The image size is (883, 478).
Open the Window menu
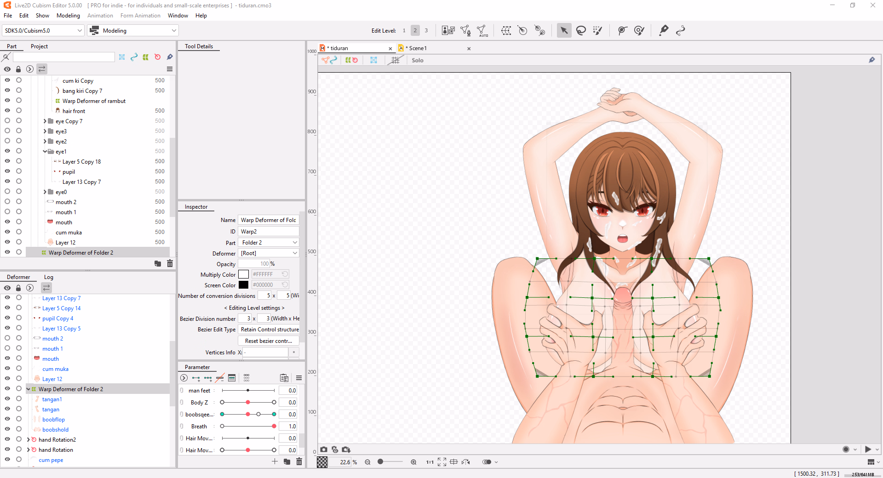pos(178,16)
